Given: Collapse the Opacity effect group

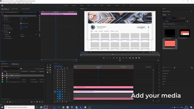Looking at the screenshot, I should pyautogui.click(x=1, y=31).
